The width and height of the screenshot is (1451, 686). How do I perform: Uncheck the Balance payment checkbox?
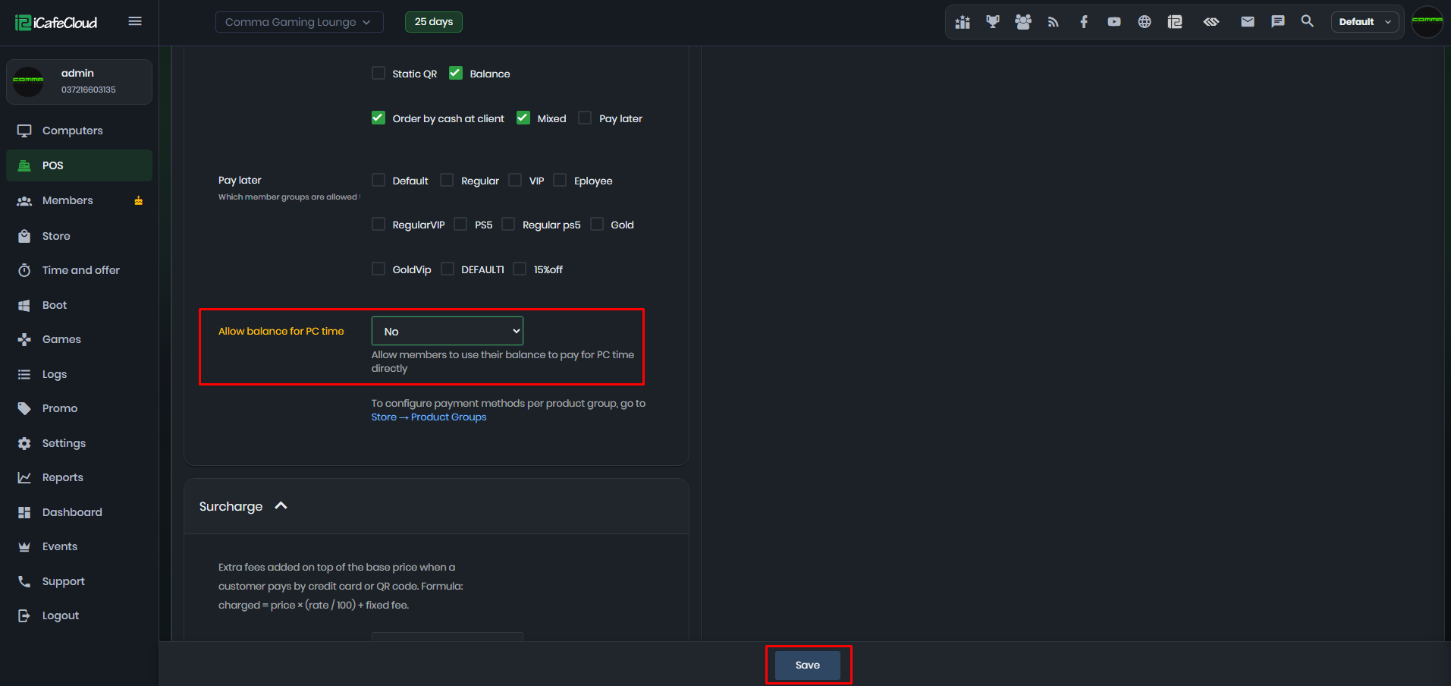coord(456,73)
